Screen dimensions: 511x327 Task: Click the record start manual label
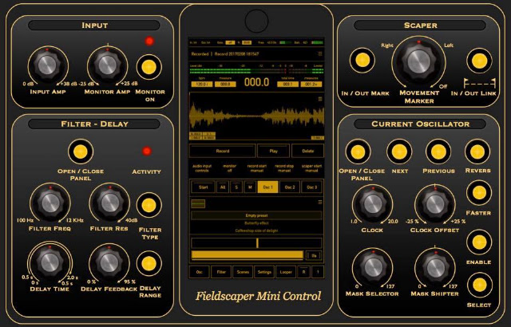click(x=257, y=168)
